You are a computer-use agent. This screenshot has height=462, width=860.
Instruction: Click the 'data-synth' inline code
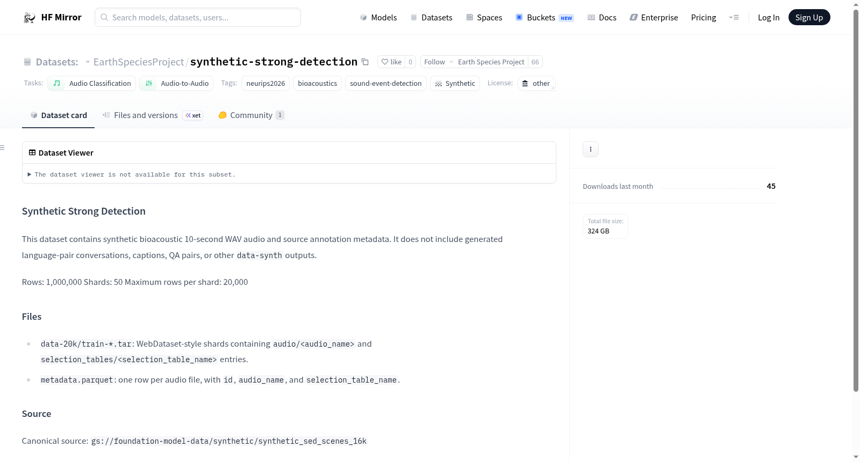[x=260, y=255]
